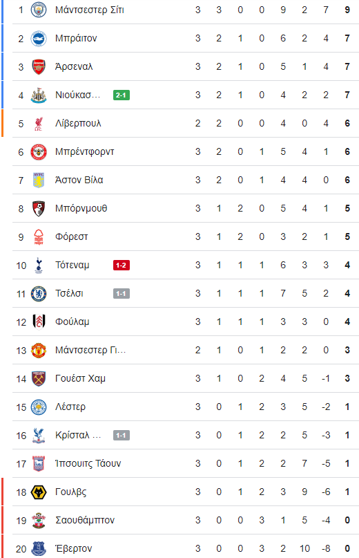Click the gray 1-1 badge next to Crystal Palace
The width and height of the screenshot is (359, 558).
122,435
